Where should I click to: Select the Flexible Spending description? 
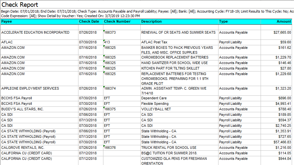coord(155,104)
